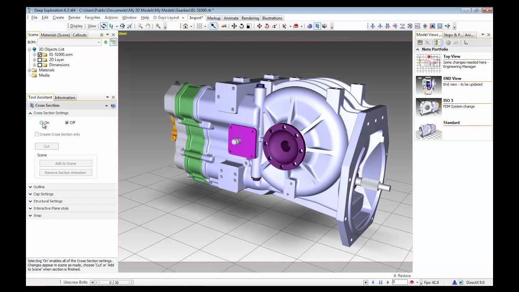
Task: Select the hand pan tool
Action: (x=148, y=26)
